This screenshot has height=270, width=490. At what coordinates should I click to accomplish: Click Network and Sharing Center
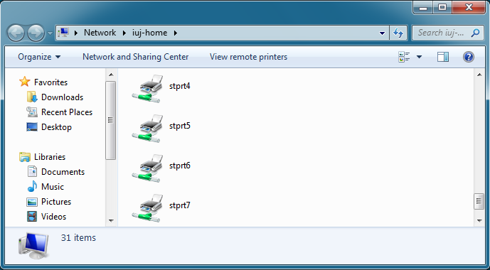tap(135, 57)
